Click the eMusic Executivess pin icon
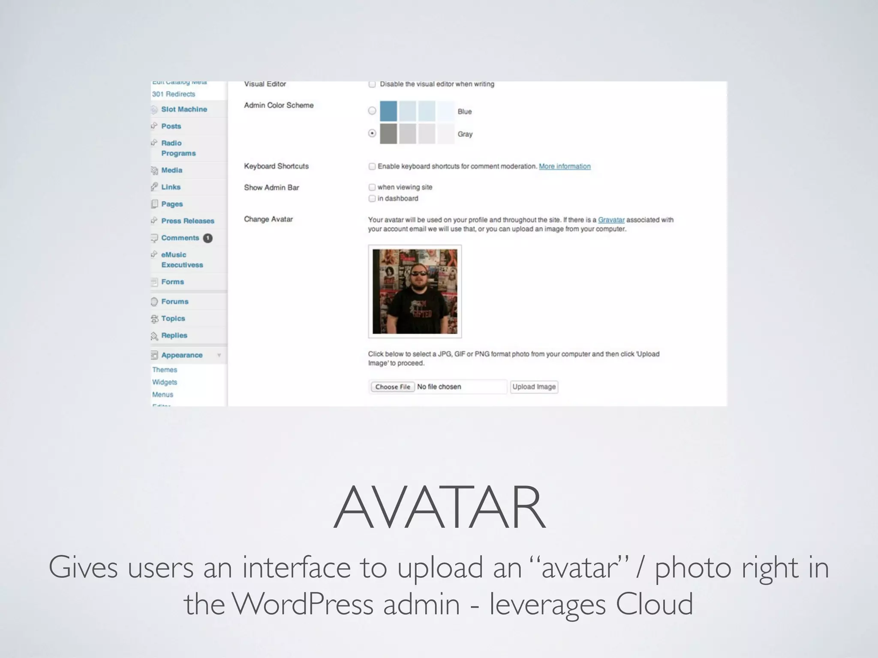878x658 pixels. (x=154, y=254)
